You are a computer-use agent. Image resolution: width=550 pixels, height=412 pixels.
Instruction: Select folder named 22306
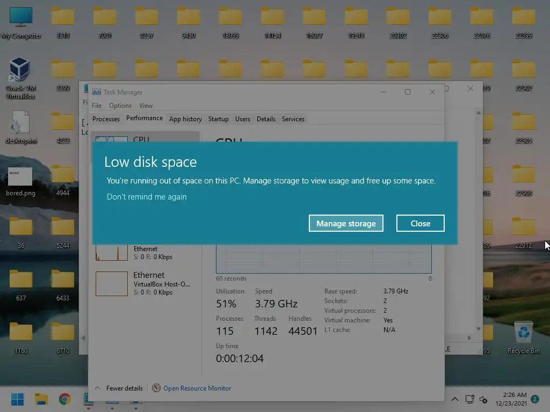(440, 23)
